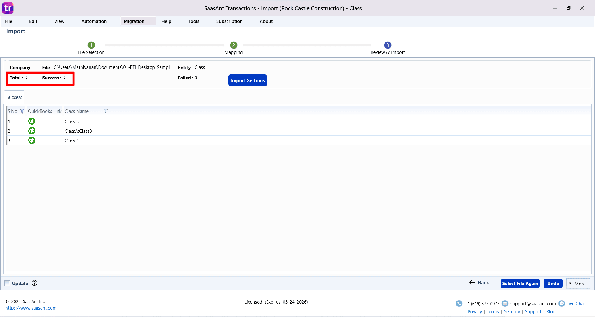Click the Licensed expiry text
The image size is (595, 317).
point(276,302)
